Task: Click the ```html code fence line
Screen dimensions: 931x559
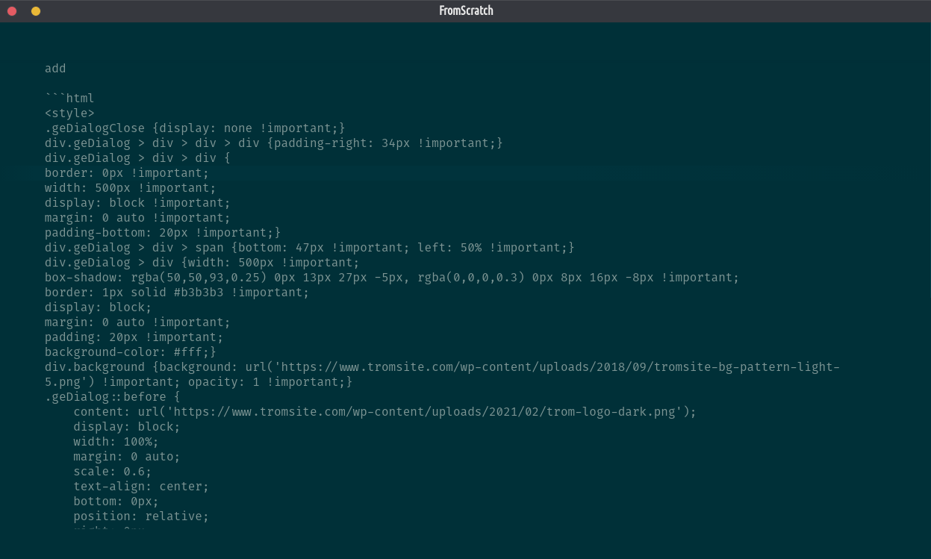Action: point(69,99)
